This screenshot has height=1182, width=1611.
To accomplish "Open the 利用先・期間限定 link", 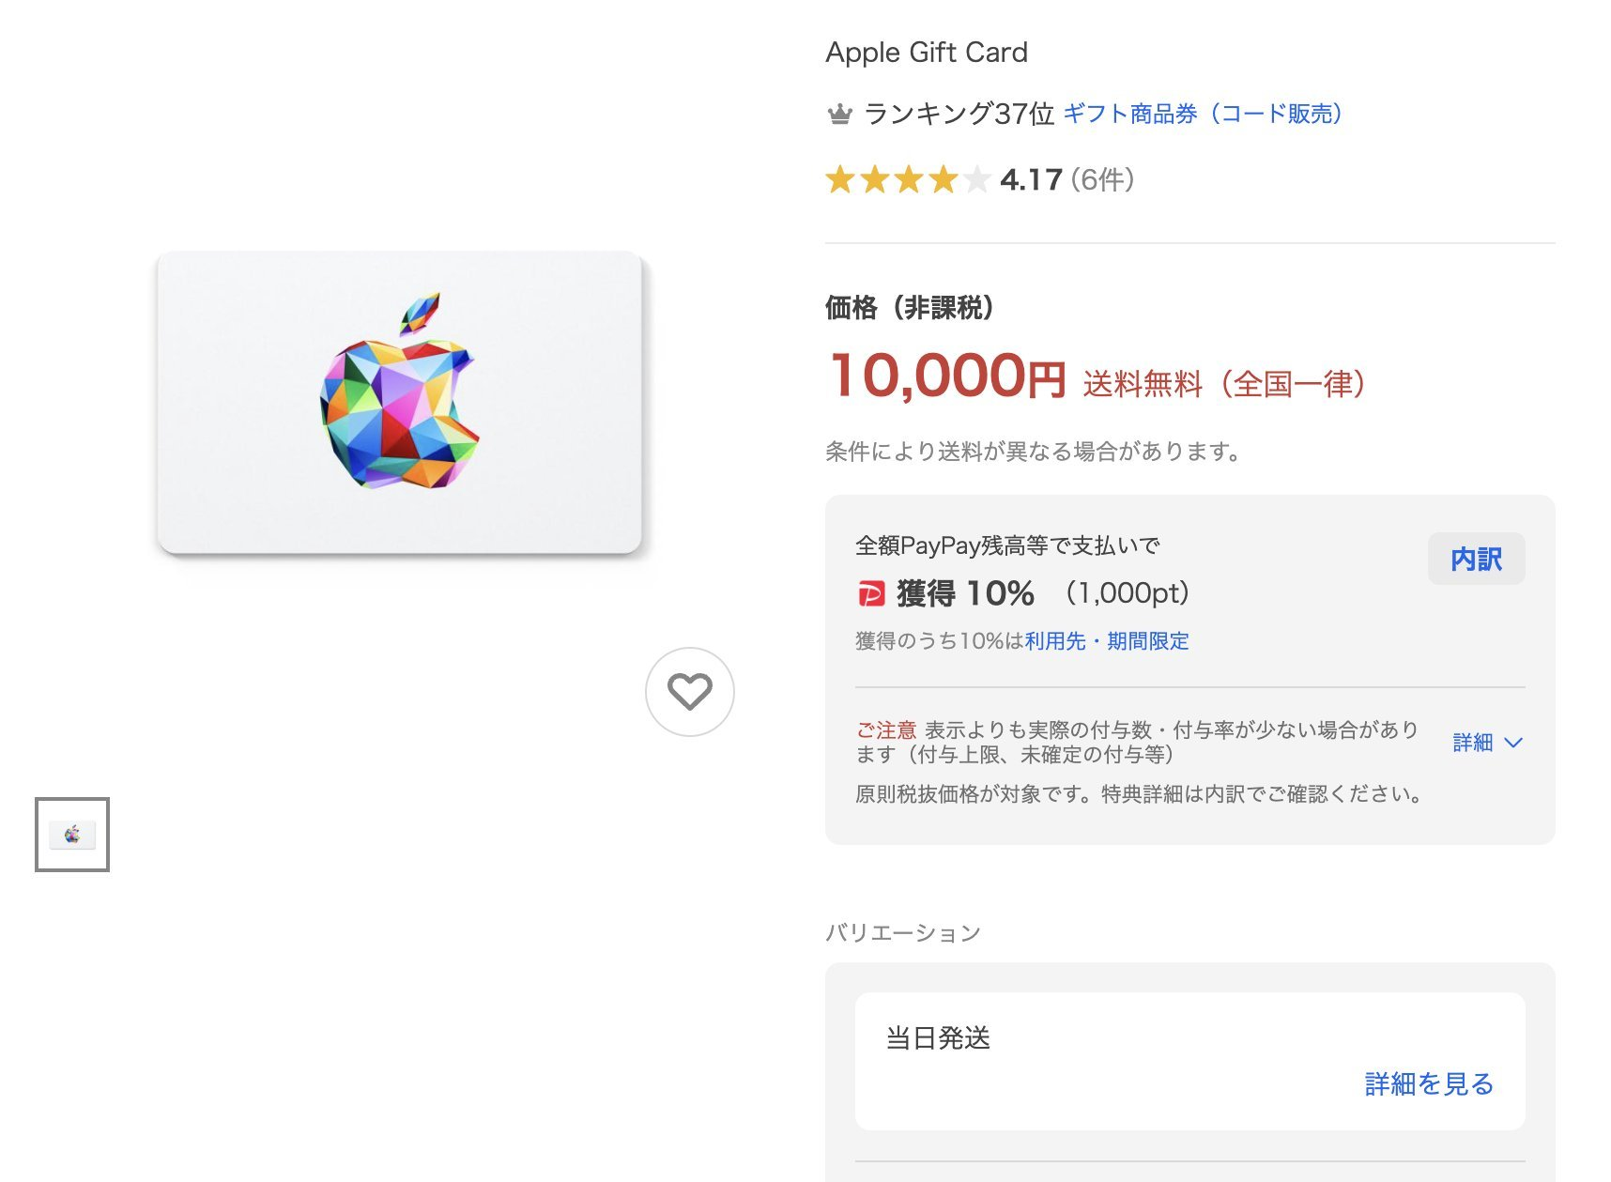I will (1107, 641).
